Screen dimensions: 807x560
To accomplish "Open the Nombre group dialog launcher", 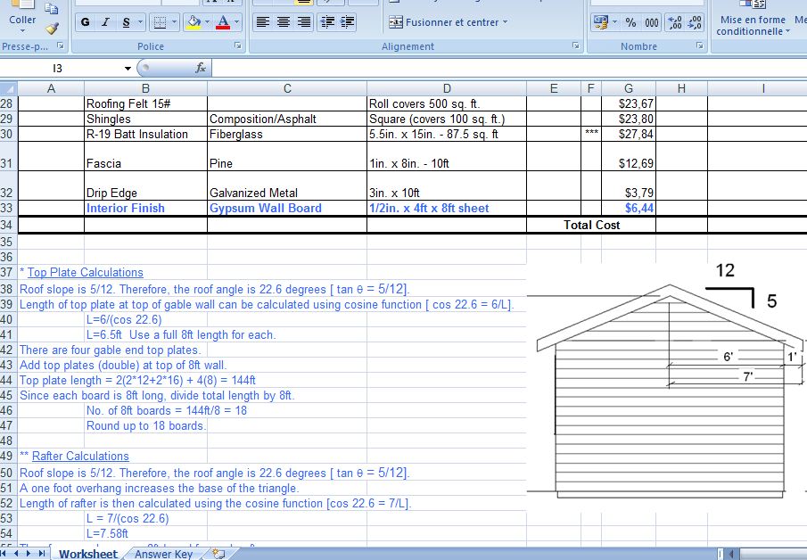I will pyautogui.click(x=700, y=45).
